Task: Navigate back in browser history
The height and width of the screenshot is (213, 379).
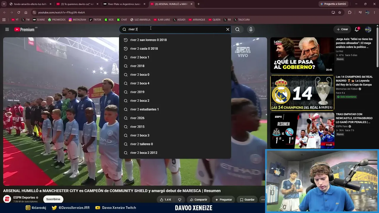Action: coord(4,12)
